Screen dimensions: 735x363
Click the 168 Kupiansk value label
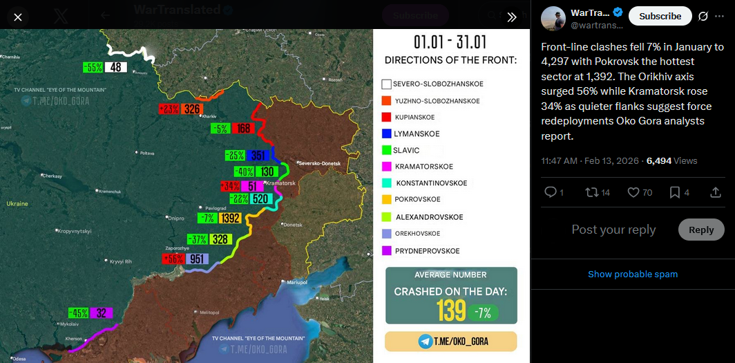click(x=243, y=129)
